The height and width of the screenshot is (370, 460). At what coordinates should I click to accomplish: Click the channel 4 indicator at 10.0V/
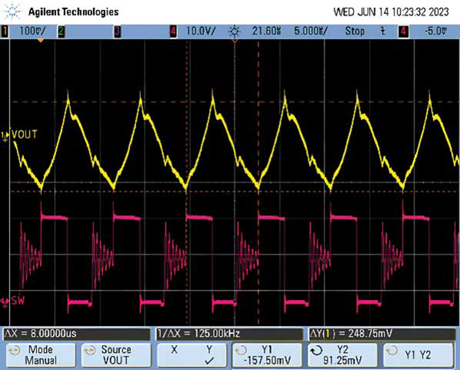(195, 31)
